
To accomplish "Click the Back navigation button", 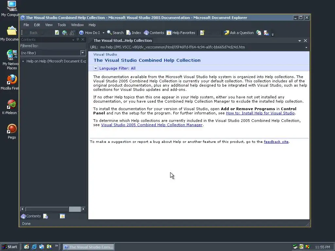I will (31, 33).
